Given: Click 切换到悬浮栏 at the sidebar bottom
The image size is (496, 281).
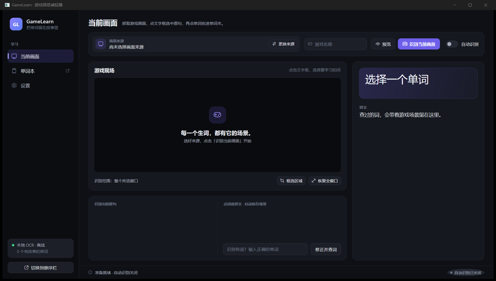Looking at the screenshot, I should point(40,268).
